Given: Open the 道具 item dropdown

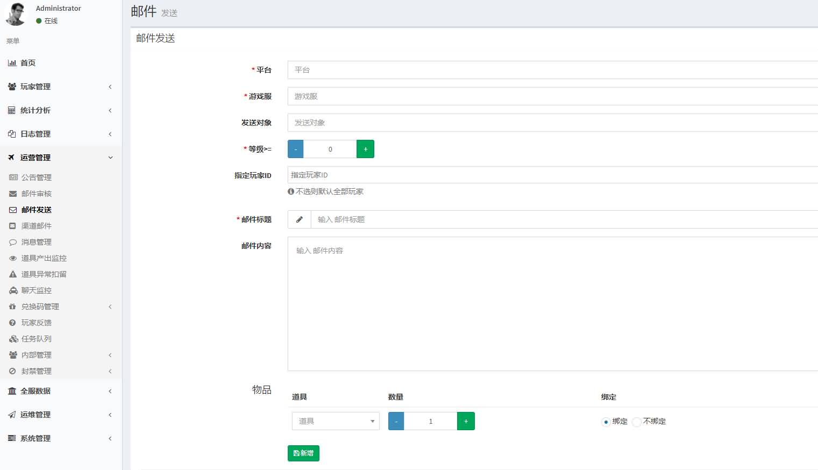Looking at the screenshot, I should coord(336,421).
